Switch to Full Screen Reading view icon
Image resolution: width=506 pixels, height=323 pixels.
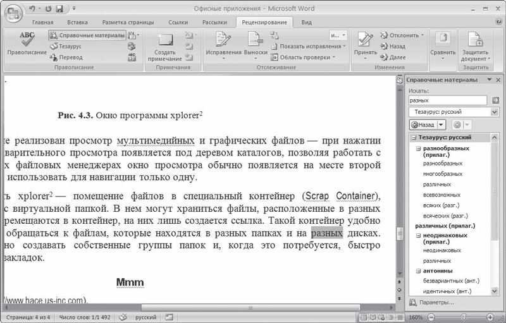click(x=373, y=317)
